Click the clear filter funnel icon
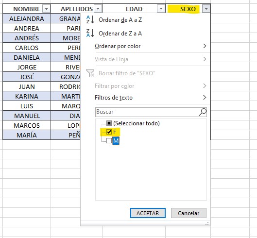The image size is (257, 238). pos(90,73)
